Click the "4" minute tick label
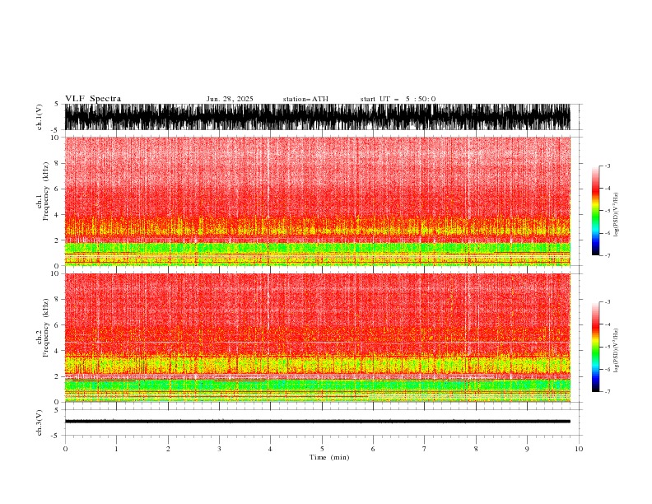Viewport: 652px width, 504px height. pos(270,449)
